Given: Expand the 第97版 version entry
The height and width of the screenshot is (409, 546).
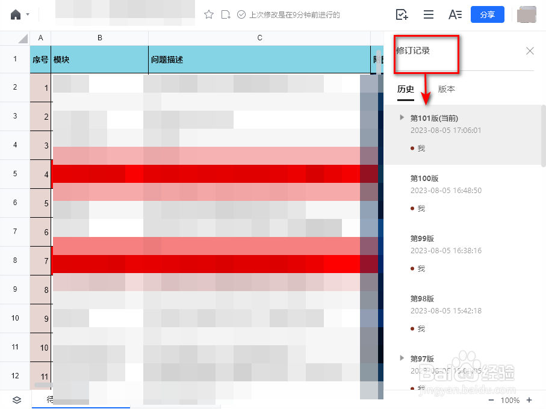Looking at the screenshot, I should 402,358.
